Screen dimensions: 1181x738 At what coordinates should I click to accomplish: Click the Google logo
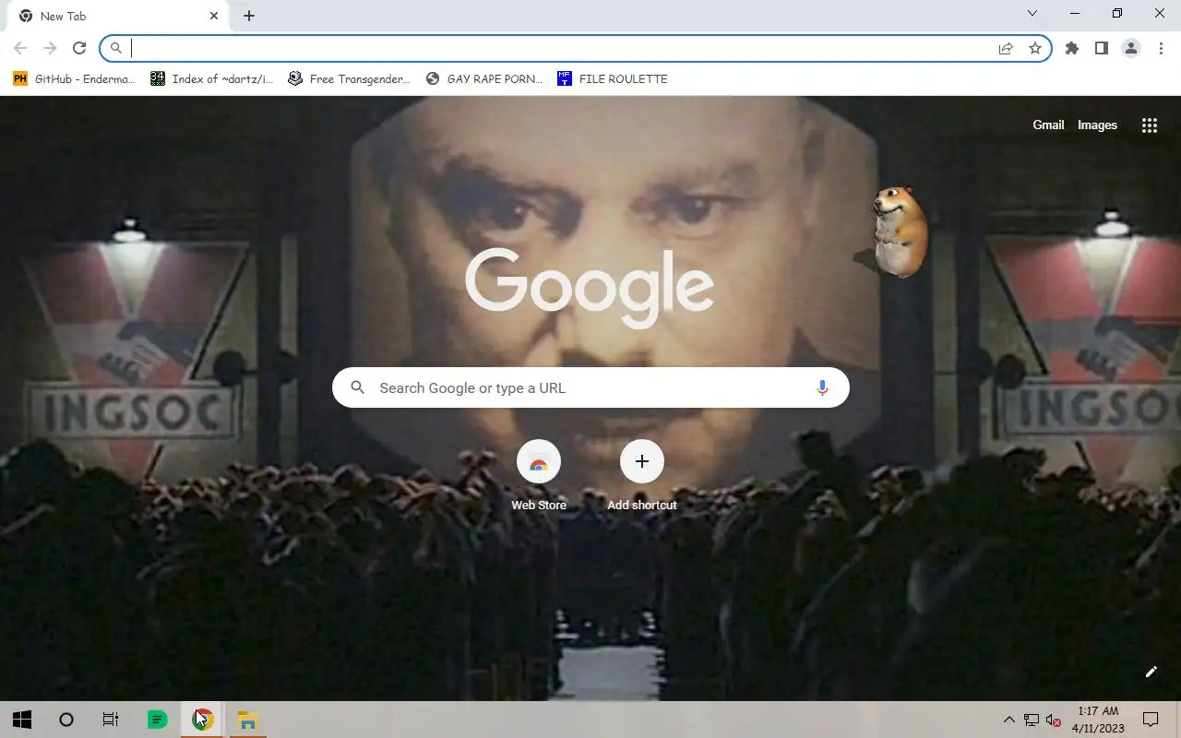[590, 288]
